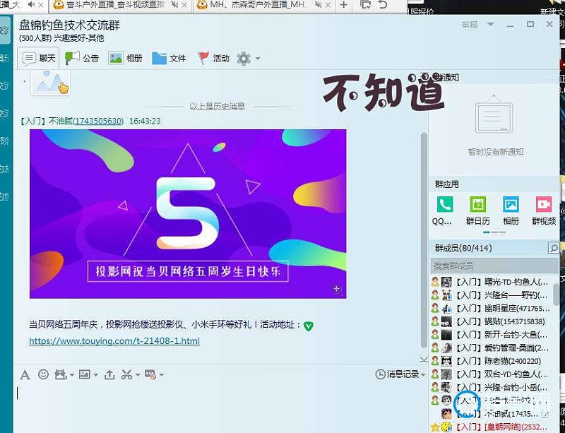Select member 曙光-TD-钓鱼人
Screen dimensions: 565x433
[490, 282]
